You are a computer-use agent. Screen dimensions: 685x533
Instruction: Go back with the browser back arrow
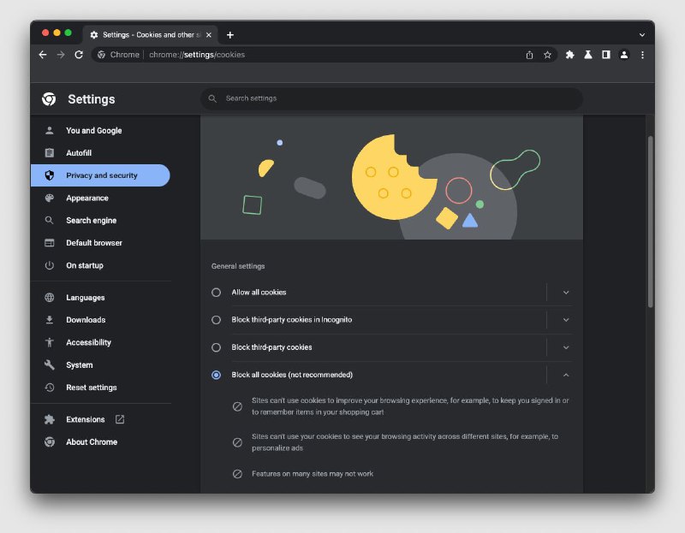42,55
